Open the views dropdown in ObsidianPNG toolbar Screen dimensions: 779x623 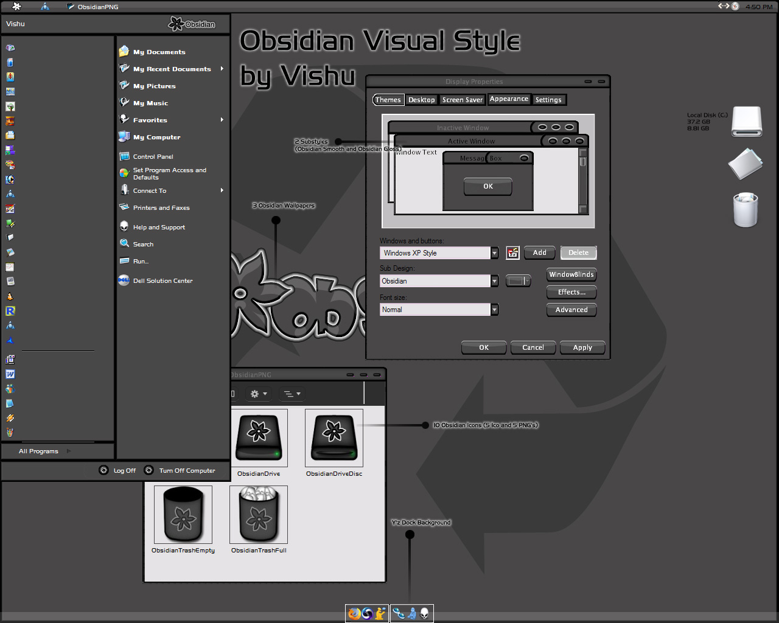tap(292, 394)
